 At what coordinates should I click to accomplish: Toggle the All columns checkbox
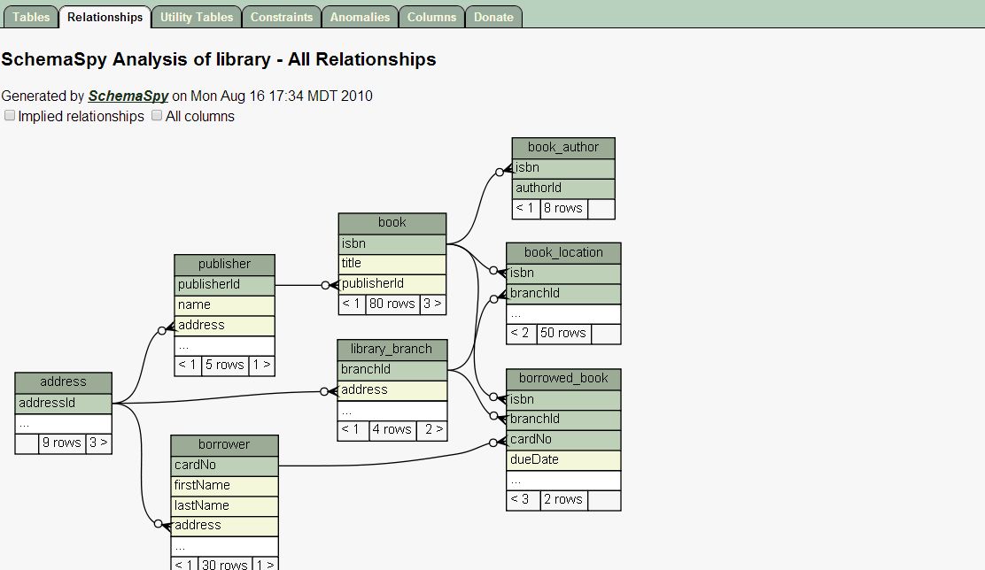pyautogui.click(x=158, y=116)
